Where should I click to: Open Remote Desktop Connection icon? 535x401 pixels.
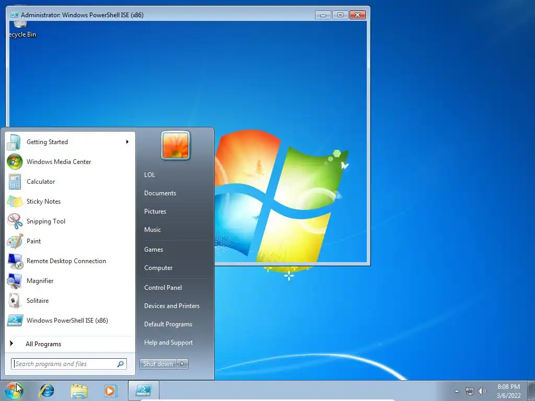15,261
